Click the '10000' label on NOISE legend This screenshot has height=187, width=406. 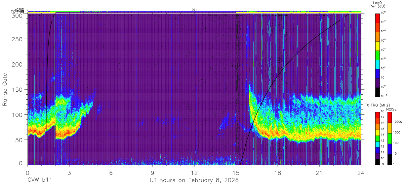tap(397, 122)
